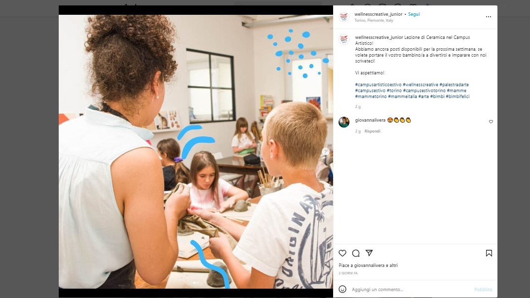The image size is (530, 298).
Task: Share post via paper plane icon
Action: [x=369, y=253]
